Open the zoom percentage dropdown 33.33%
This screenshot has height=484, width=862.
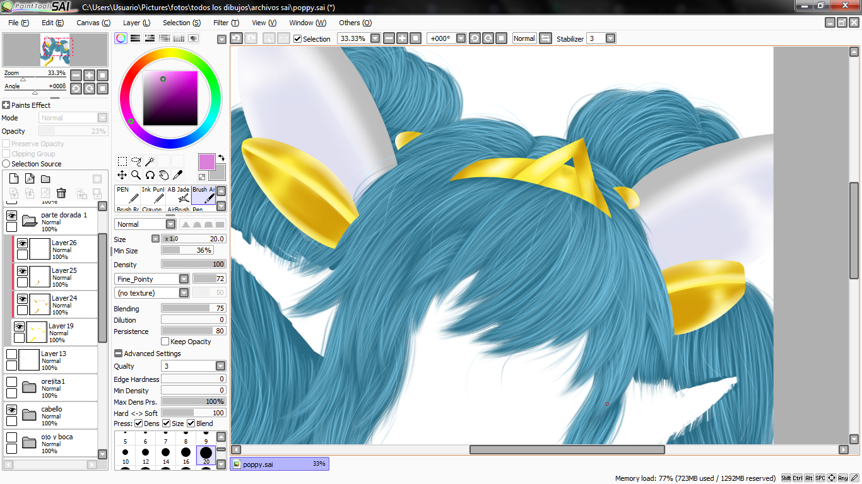(375, 38)
